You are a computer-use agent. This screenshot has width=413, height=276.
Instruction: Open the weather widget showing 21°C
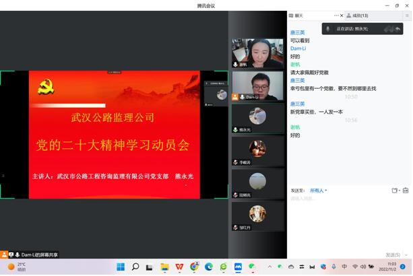click(17, 267)
